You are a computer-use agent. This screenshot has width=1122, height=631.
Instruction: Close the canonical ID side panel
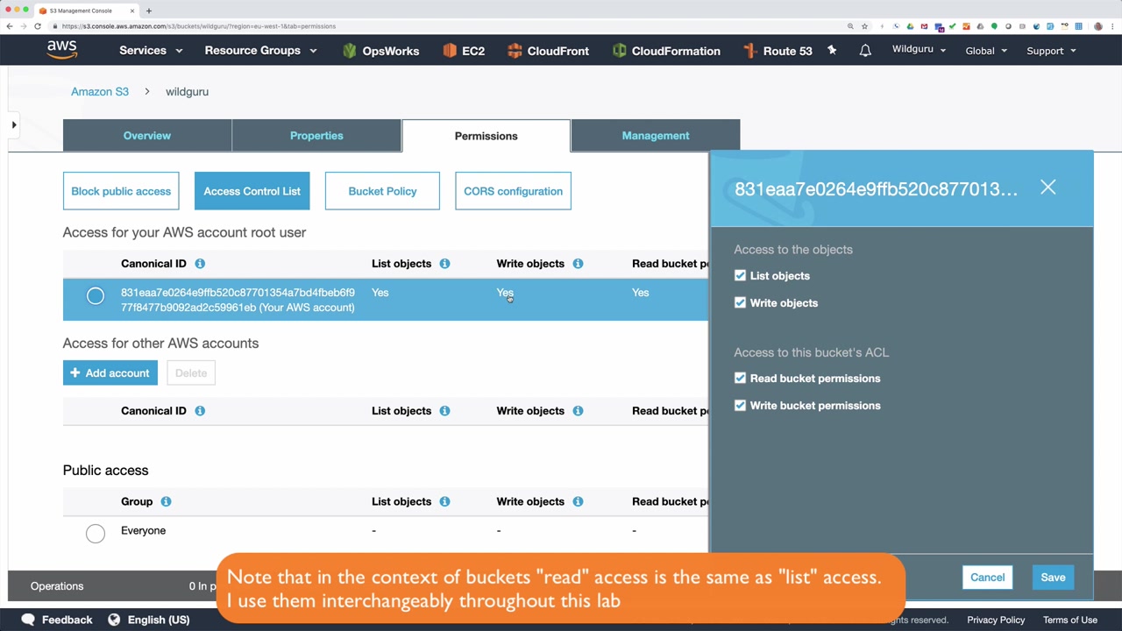point(1048,188)
